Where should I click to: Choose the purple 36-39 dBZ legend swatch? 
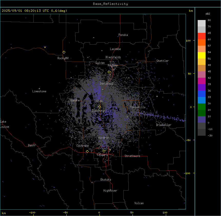pos(202,87)
